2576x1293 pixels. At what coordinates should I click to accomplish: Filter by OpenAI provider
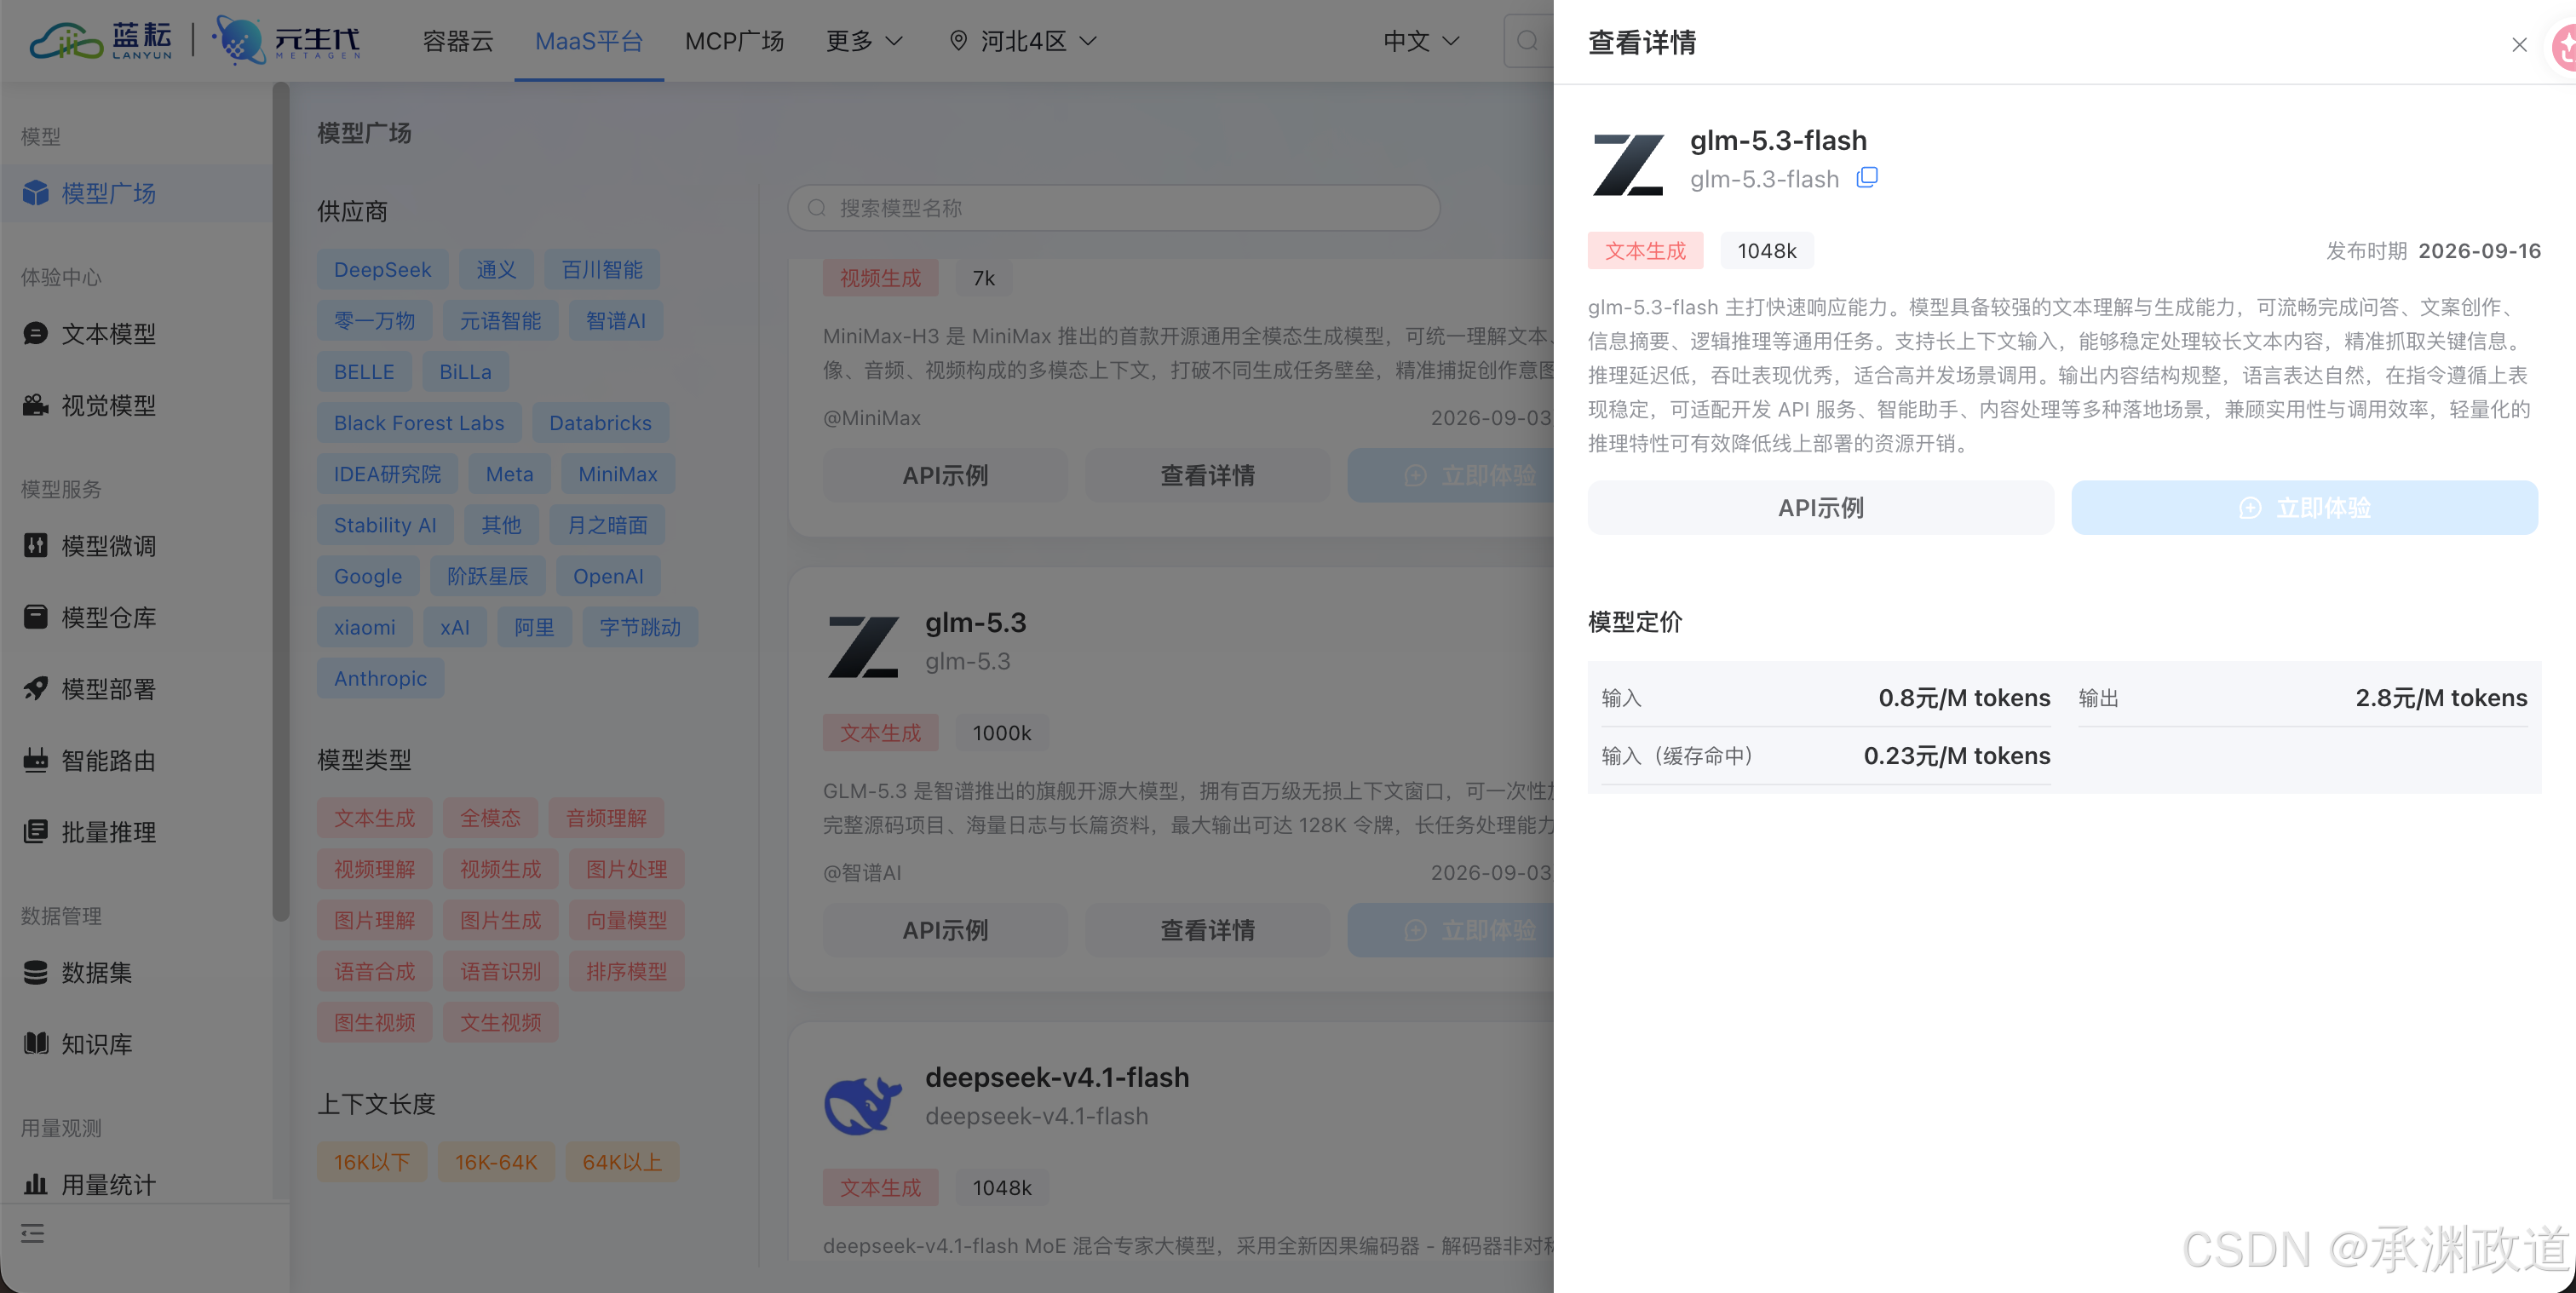point(608,576)
